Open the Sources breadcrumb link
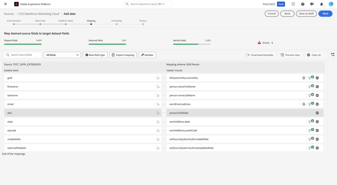 click(9, 14)
